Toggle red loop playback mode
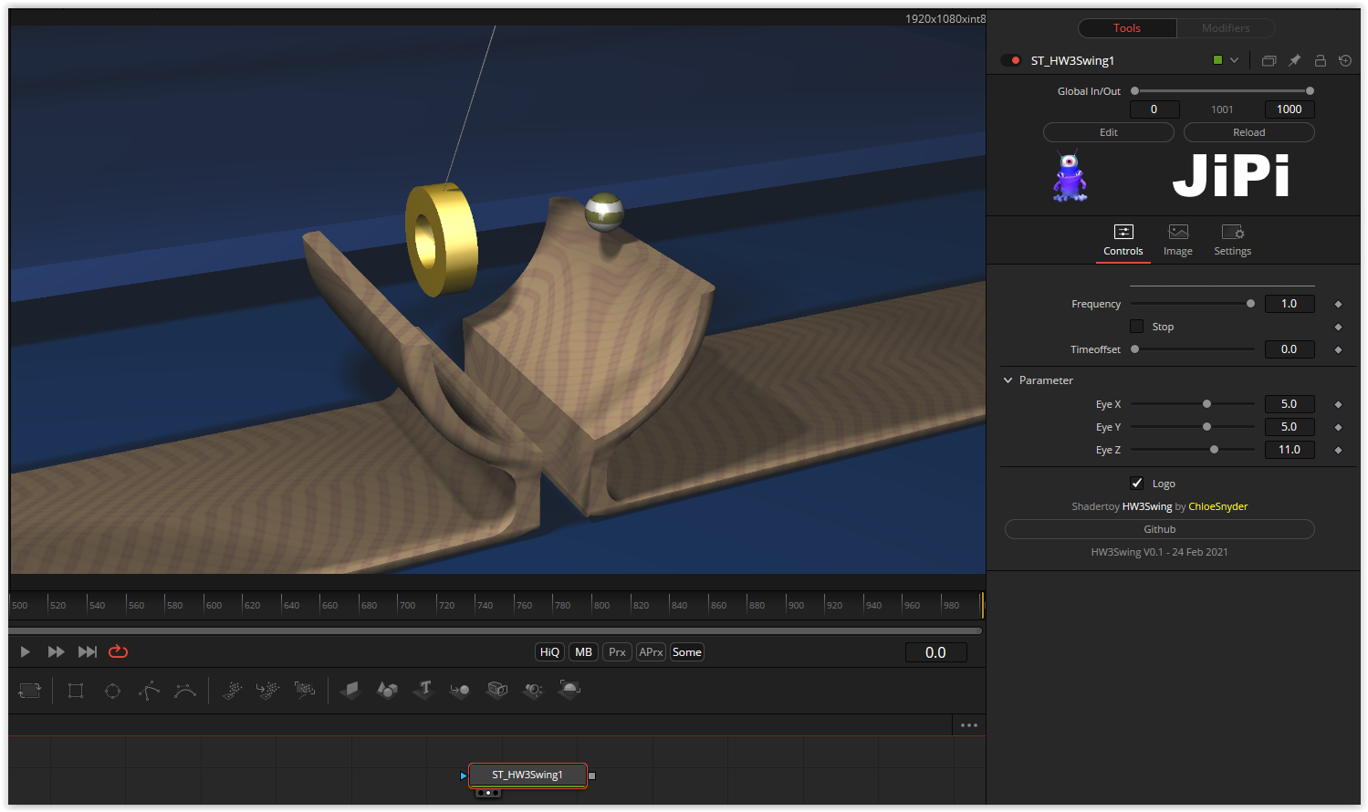This screenshot has height=812, width=1368. point(119,651)
